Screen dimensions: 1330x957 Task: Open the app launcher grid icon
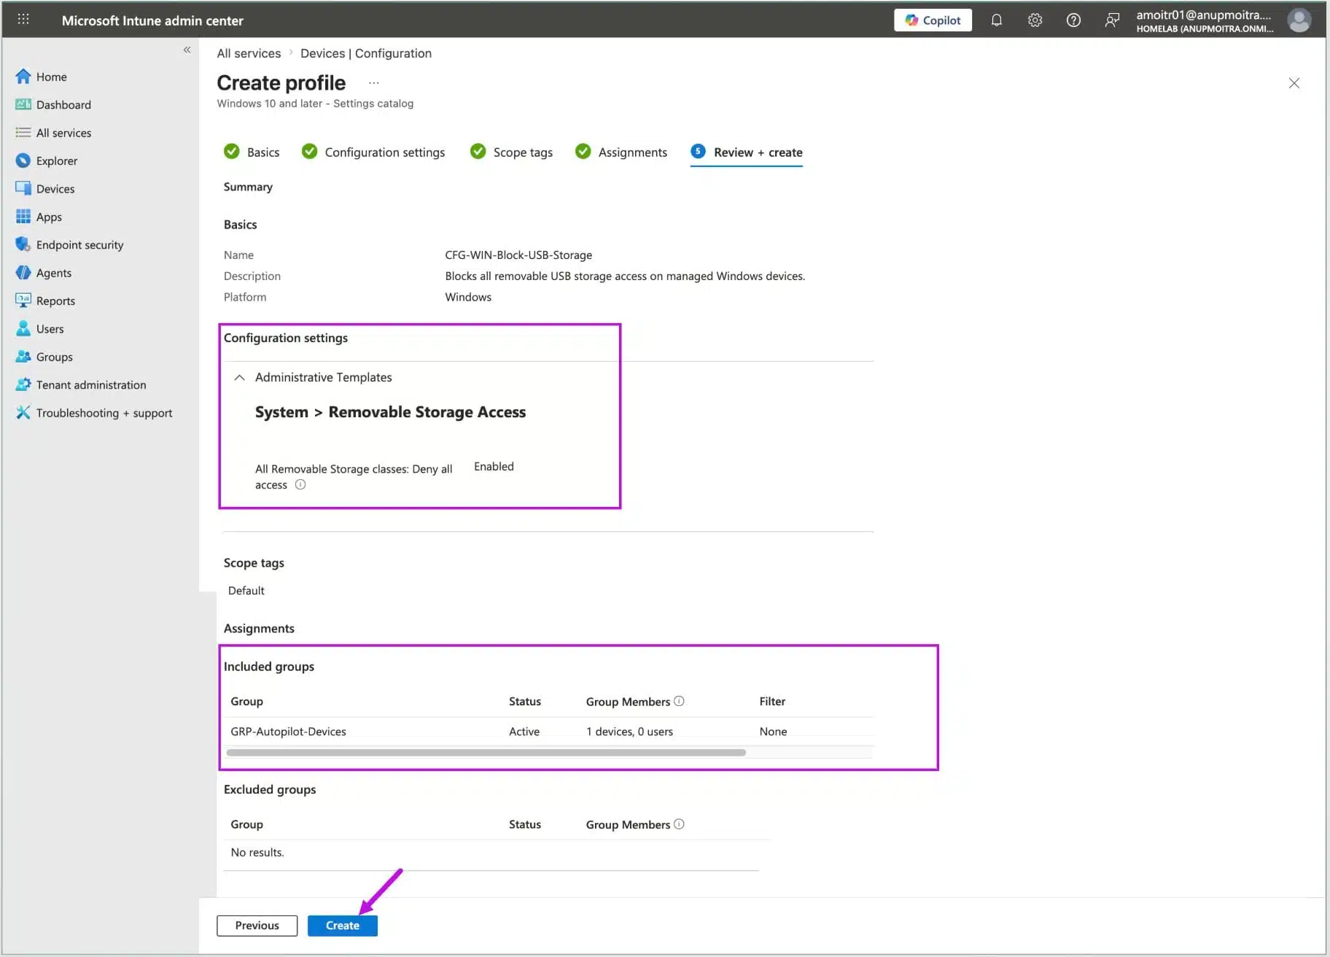tap(23, 20)
